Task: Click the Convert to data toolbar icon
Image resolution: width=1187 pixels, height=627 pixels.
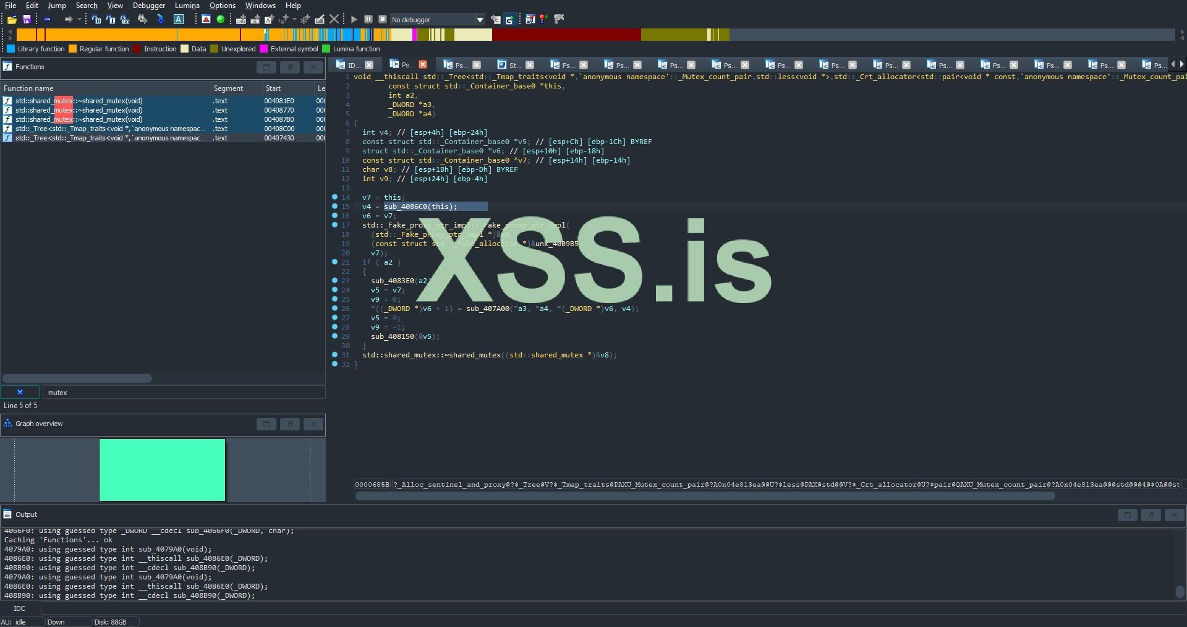Action: pos(255,20)
